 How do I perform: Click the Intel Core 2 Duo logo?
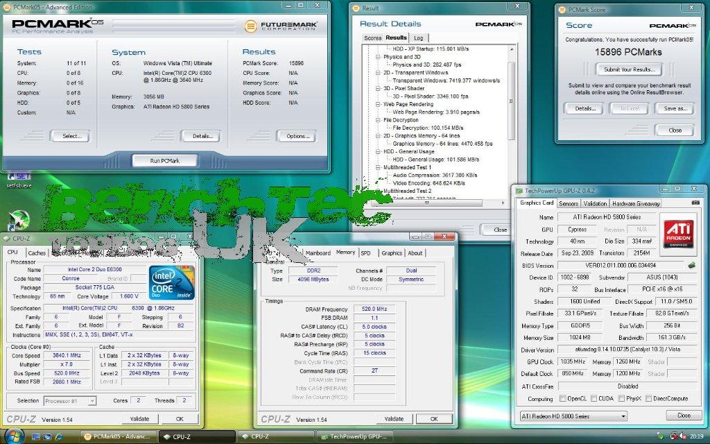point(172,282)
